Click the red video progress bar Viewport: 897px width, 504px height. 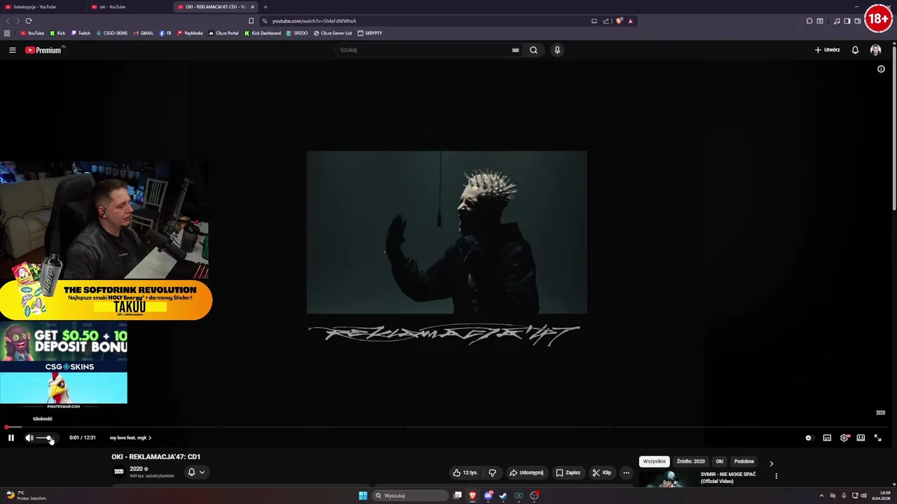(x=448, y=427)
